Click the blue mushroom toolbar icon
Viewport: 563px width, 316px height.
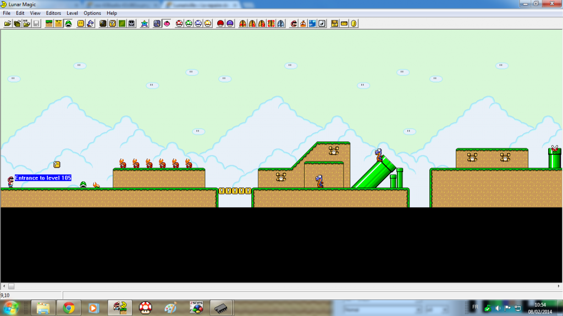(x=198, y=23)
